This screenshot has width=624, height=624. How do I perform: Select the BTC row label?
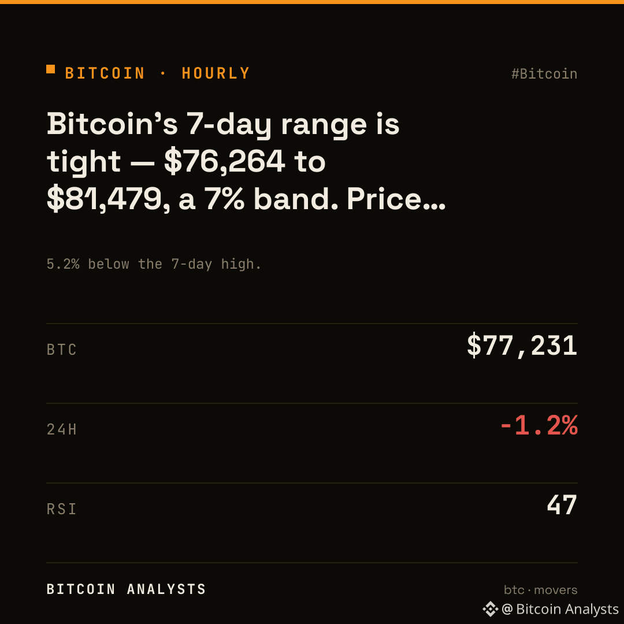[x=62, y=350]
